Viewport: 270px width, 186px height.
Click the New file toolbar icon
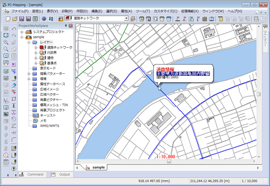[8, 19]
